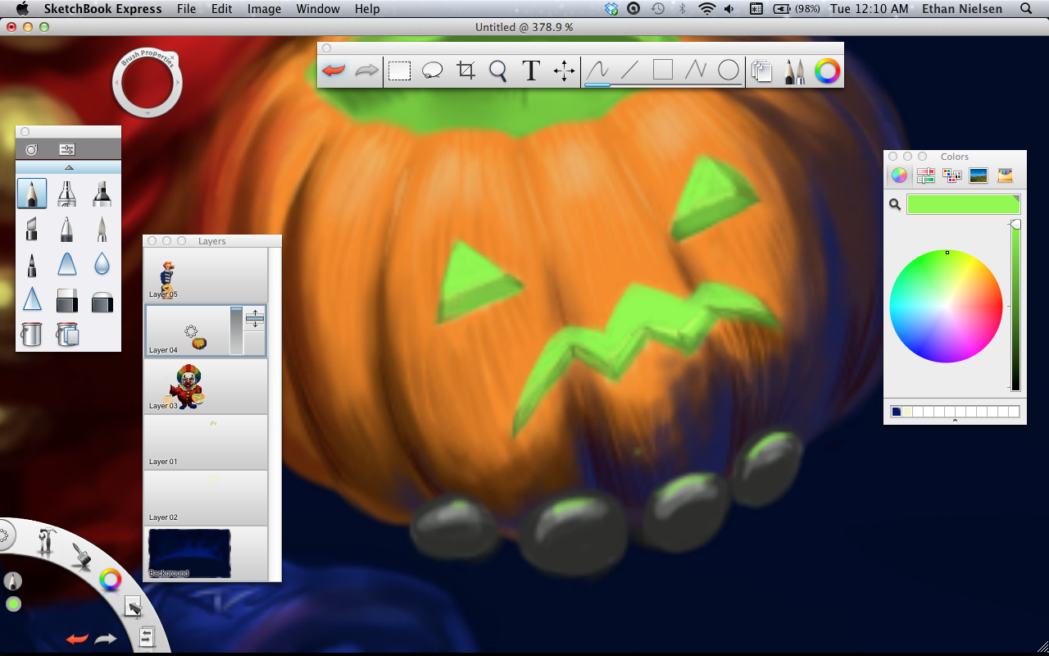Select the Sharpen triangle brush
The image size is (1049, 656).
pyautogui.click(x=32, y=299)
